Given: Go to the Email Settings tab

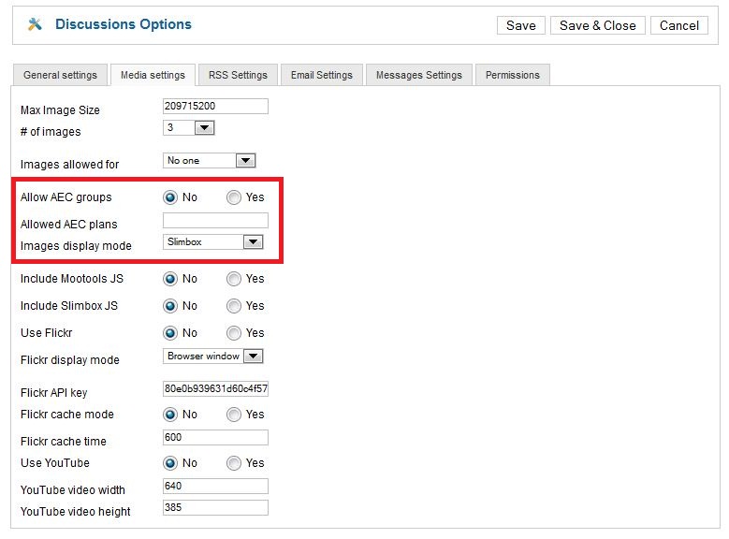Looking at the screenshot, I should coord(322,75).
